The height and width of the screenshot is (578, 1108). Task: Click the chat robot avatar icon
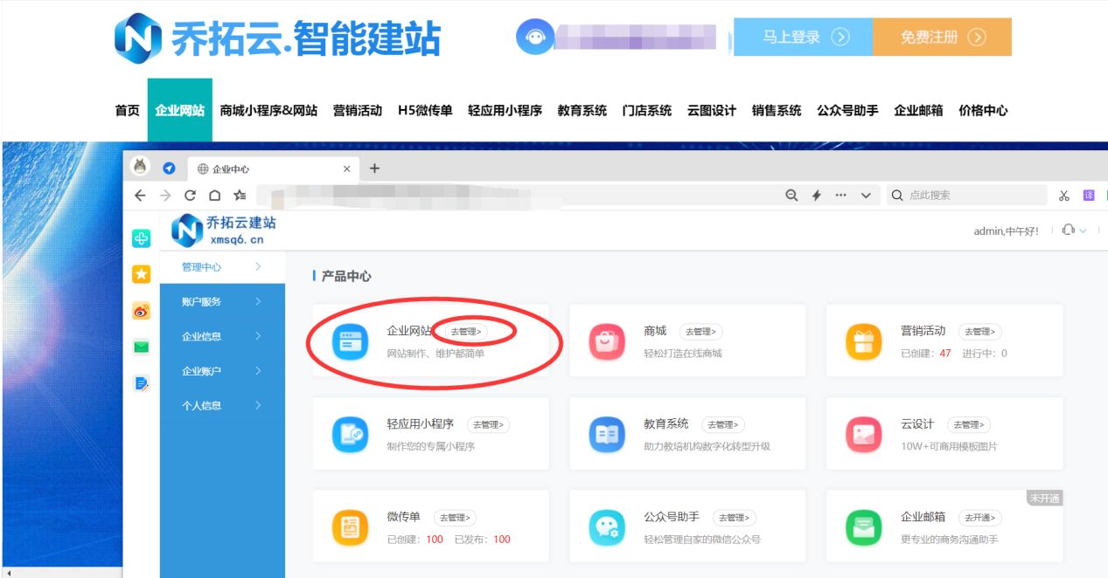pos(534,37)
